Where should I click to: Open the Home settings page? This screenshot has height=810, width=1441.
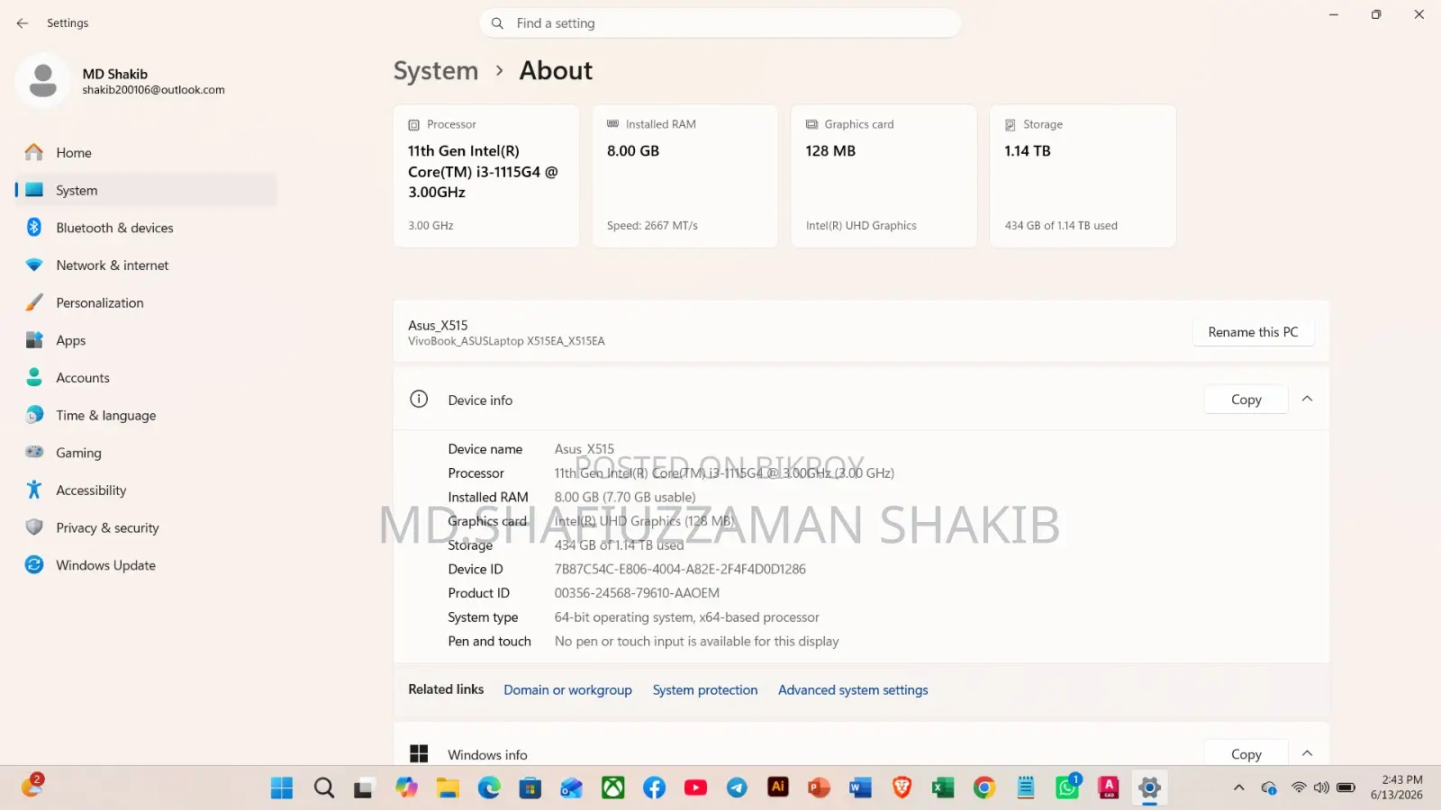[x=146, y=153]
